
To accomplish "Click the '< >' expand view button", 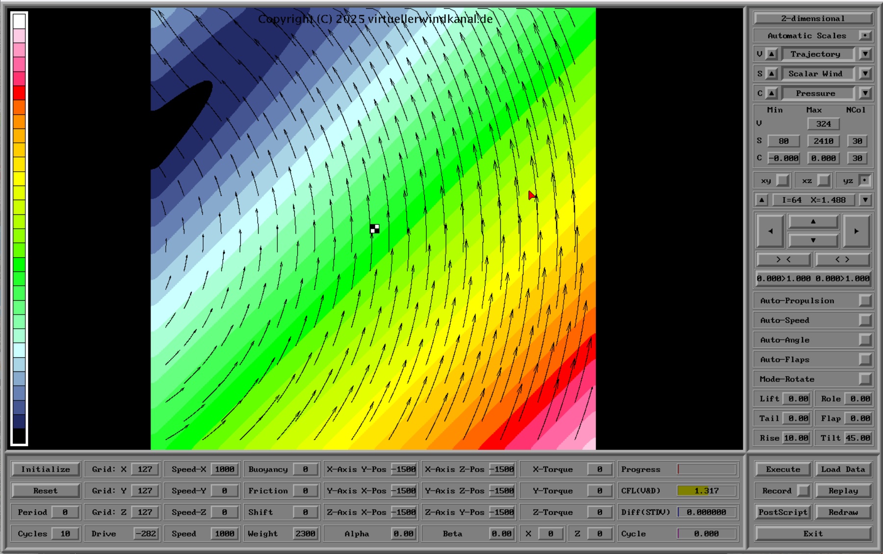I will coord(842,260).
